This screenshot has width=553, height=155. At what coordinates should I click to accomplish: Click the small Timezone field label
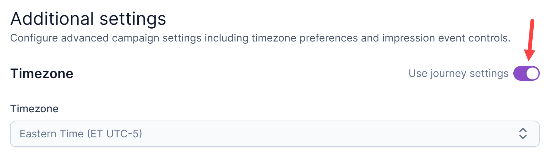(35, 109)
